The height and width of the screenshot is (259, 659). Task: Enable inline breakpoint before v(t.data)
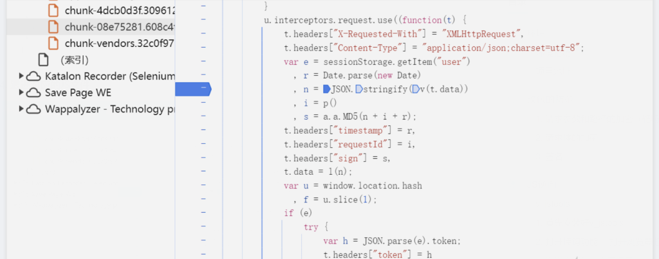coord(416,89)
